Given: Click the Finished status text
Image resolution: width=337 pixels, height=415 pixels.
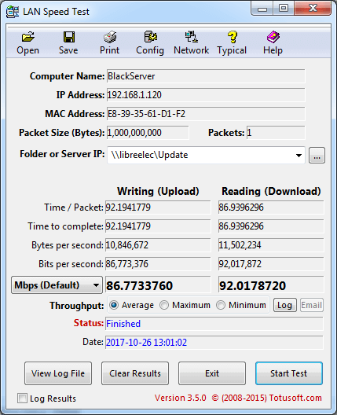Looking at the screenshot, I should click(x=123, y=324).
